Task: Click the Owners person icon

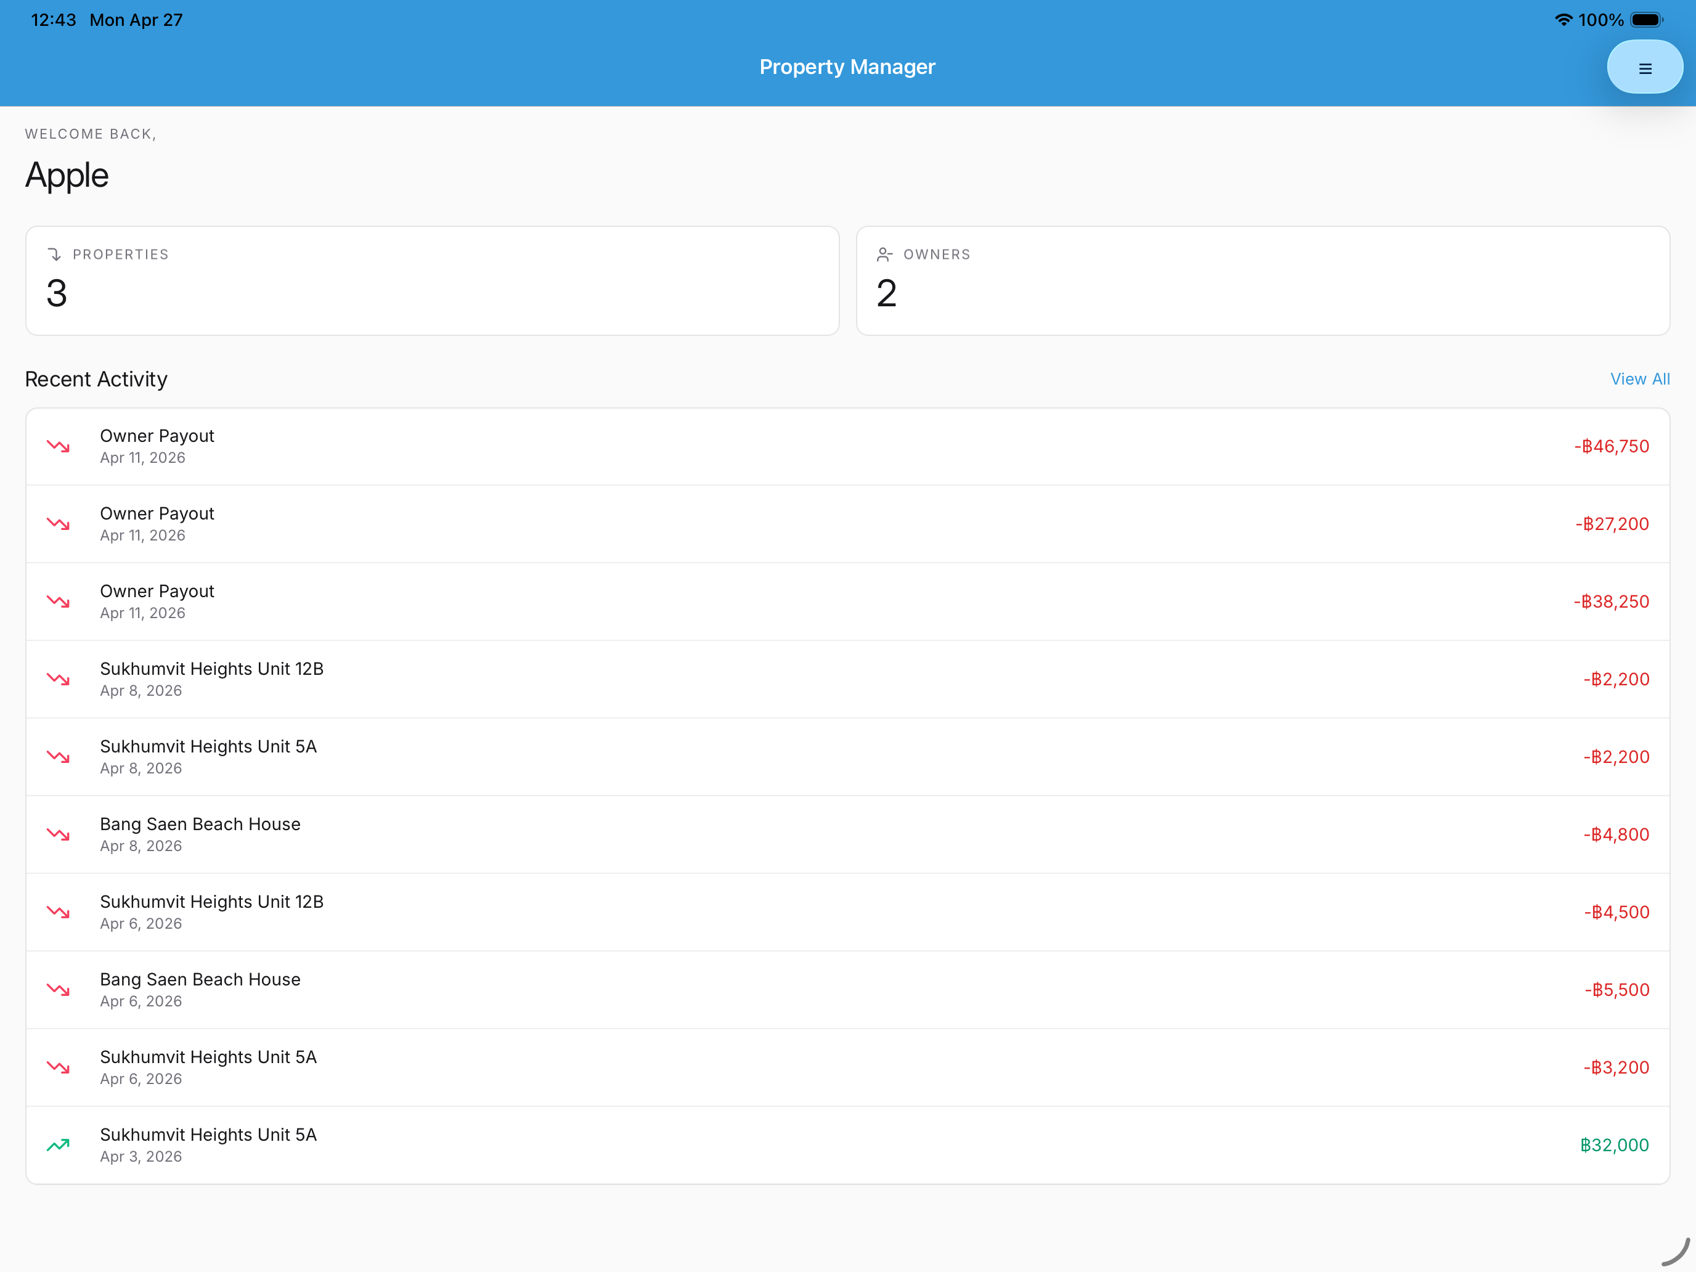Action: point(885,255)
